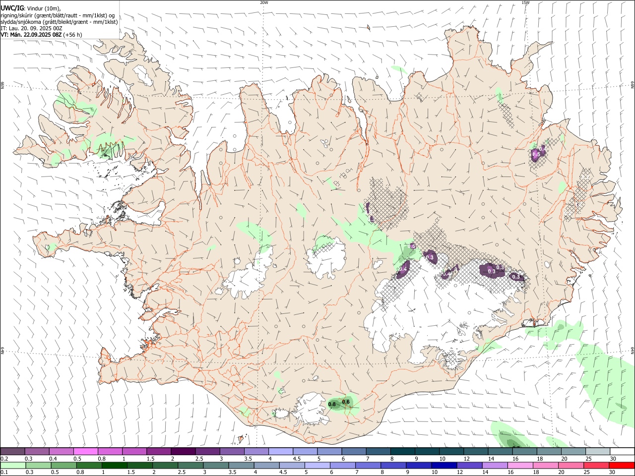Select the 9 swatch in the blue rain scale
This screenshot has height=476, width=635.
pyautogui.click(x=419, y=465)
